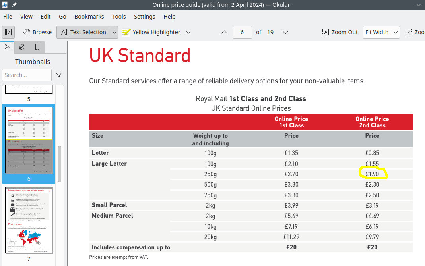Click 'Prices are exempt from VAT.' note
The image size is (425, 266).
(x=119, y=257)
